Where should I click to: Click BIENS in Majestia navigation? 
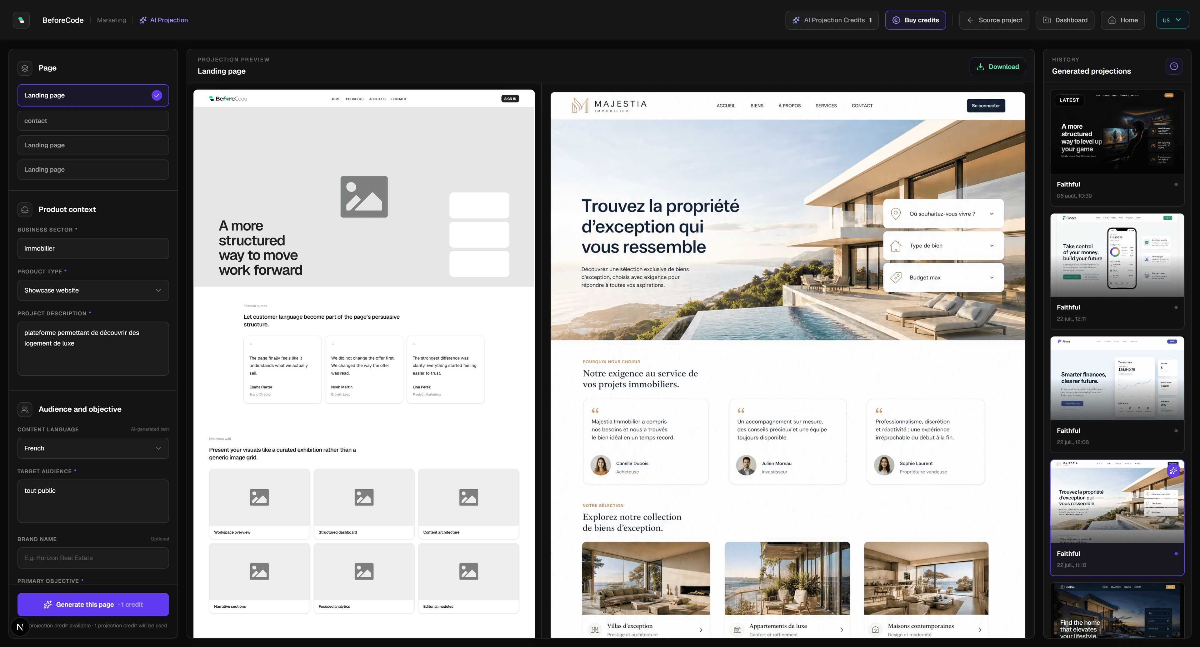coord(757,106)
